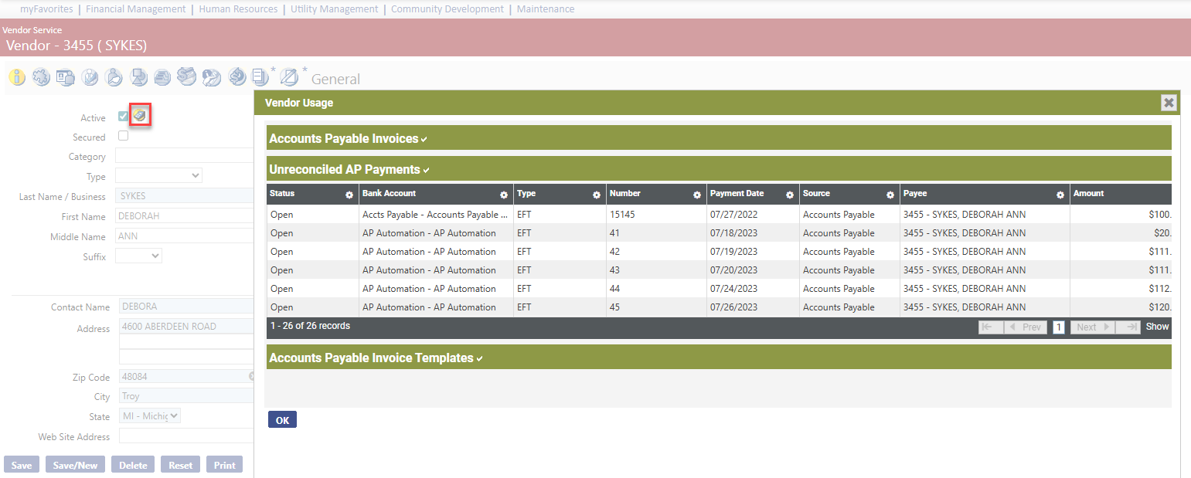Screen dimensions: 1191x478
Task: Click the Payee column gear icon
Action: [1060, 195]
